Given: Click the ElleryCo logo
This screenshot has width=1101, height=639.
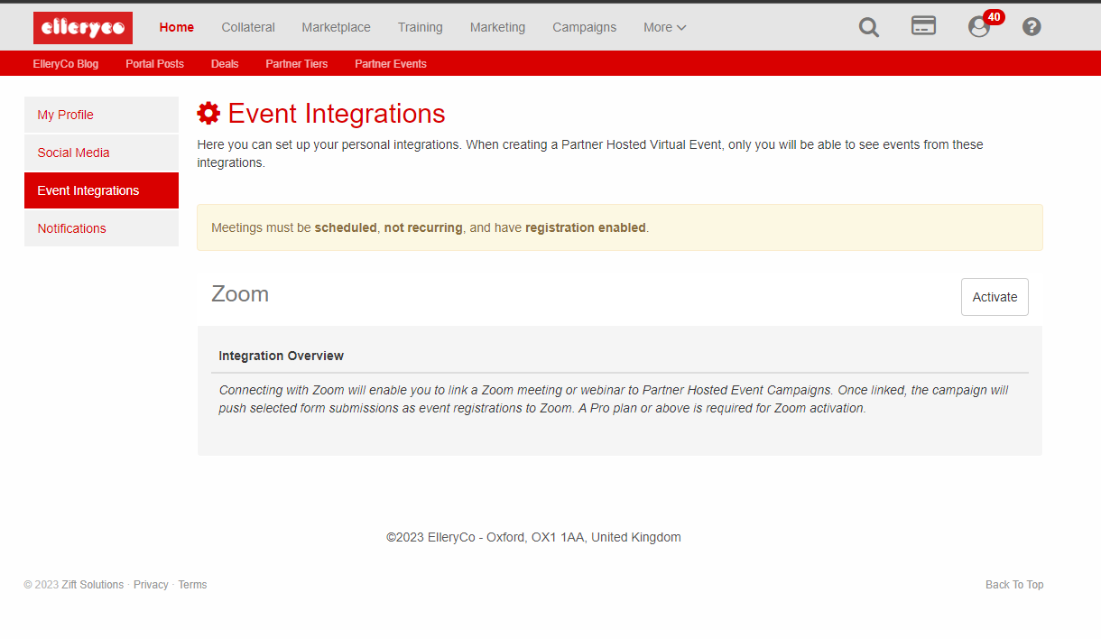Looking at the screenshot, I should (x=83, y=28).
